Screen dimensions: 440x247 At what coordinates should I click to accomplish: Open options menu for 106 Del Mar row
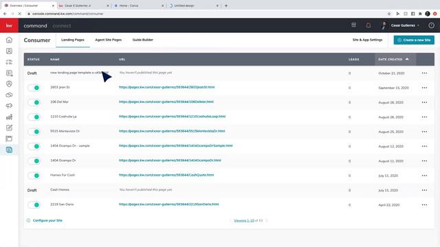click(x=424, y=102)
